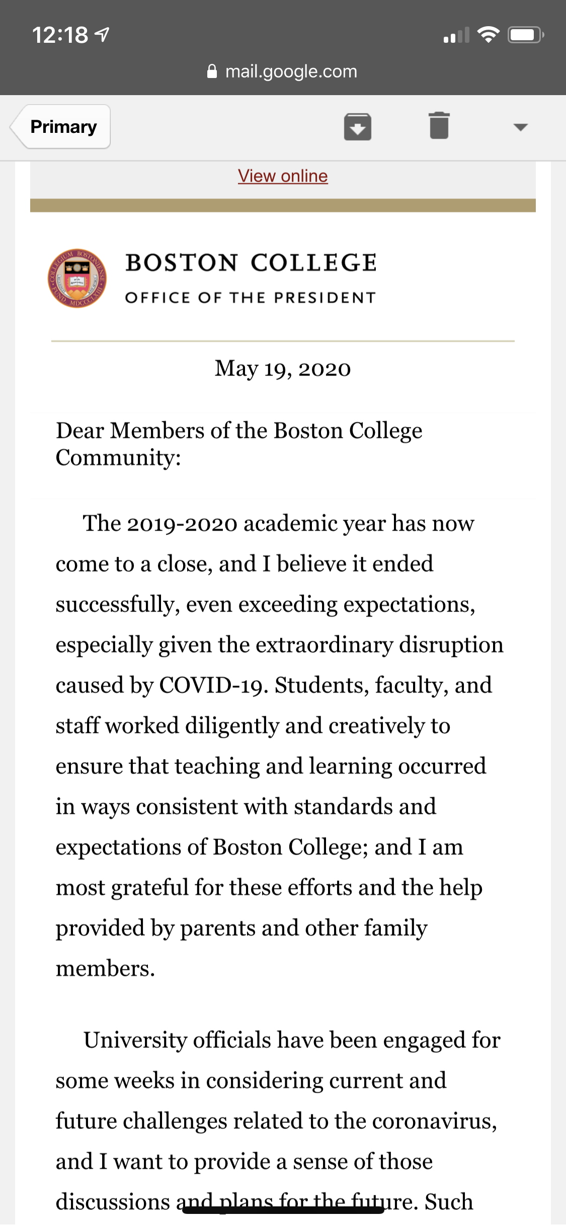Tap the mail.google.com address bar
This screenshot has height=1226, width=566.
[291, 71]
